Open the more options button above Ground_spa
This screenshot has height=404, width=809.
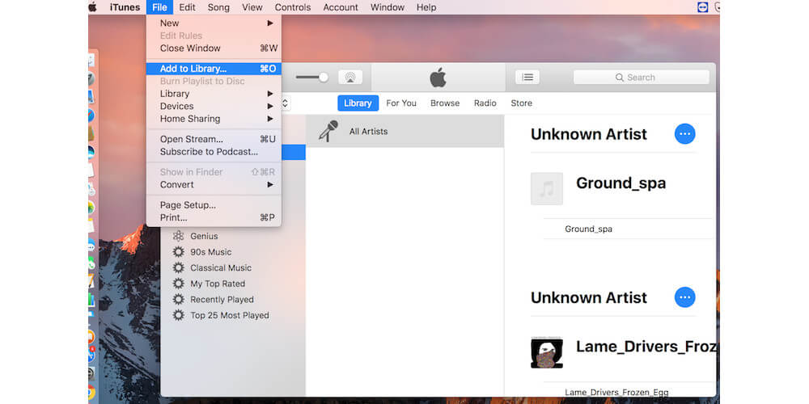pyautogui.click(x=684, y=134)
